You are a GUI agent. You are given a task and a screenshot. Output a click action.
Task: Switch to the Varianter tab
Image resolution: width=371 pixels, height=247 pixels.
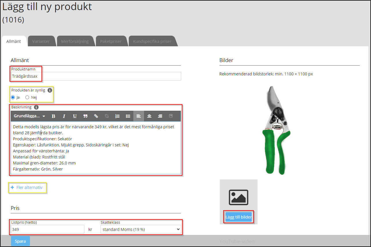(41, 41)
